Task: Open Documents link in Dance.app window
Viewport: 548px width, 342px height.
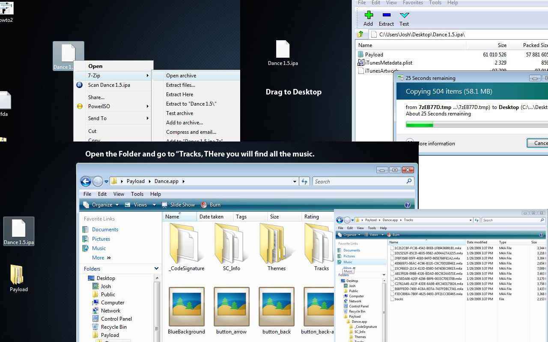Action: (105, 229)
